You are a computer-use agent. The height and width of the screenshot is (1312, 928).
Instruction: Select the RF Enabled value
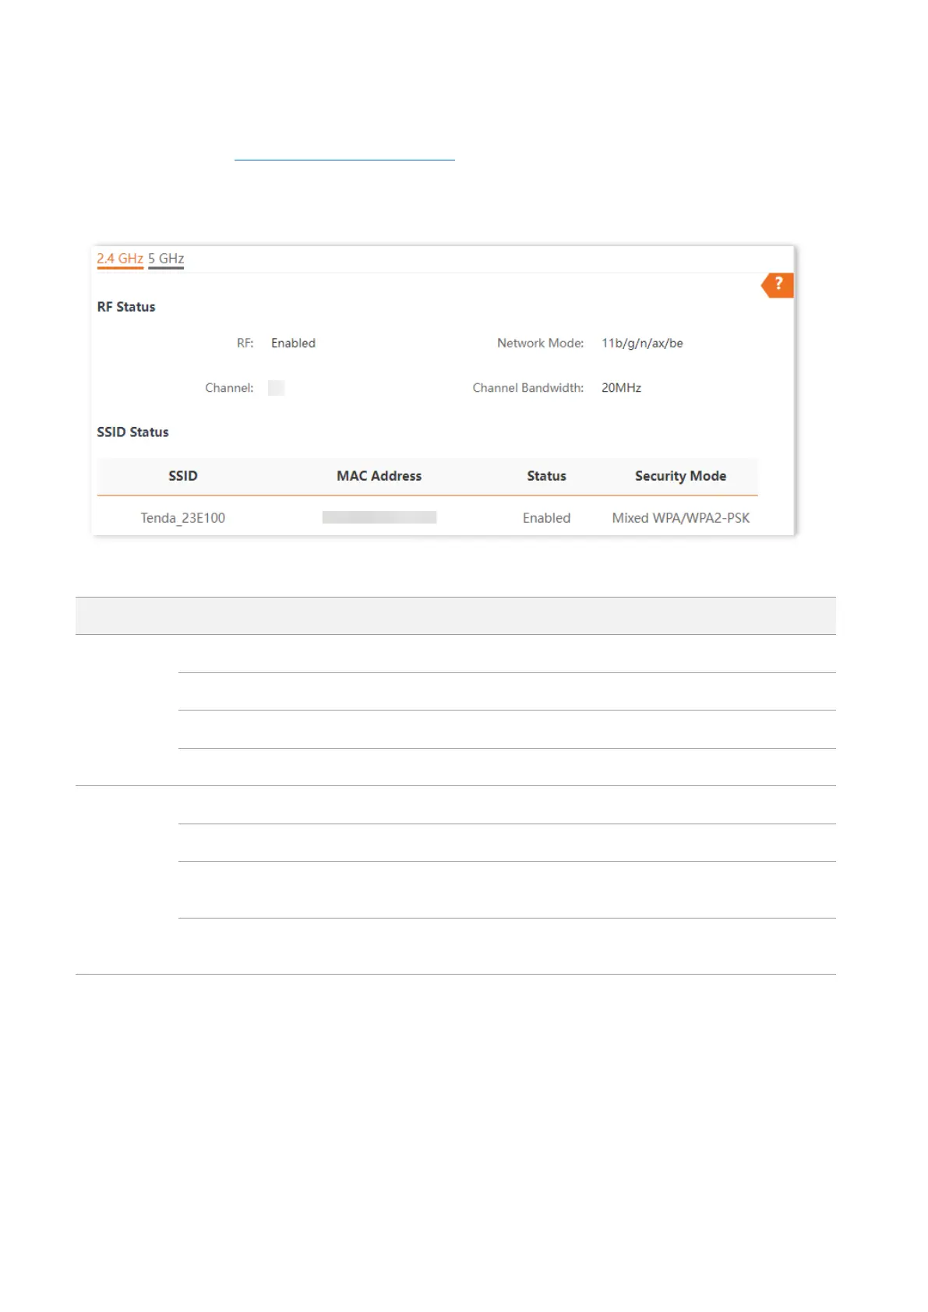coord(293,344)
